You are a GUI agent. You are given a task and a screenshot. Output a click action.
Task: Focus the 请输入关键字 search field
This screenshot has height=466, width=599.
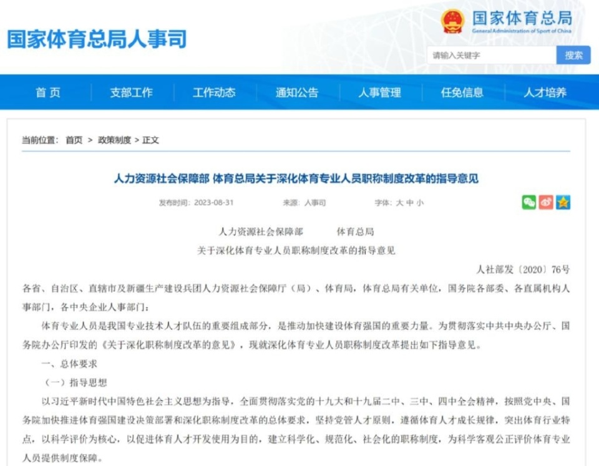coord(491,56)
